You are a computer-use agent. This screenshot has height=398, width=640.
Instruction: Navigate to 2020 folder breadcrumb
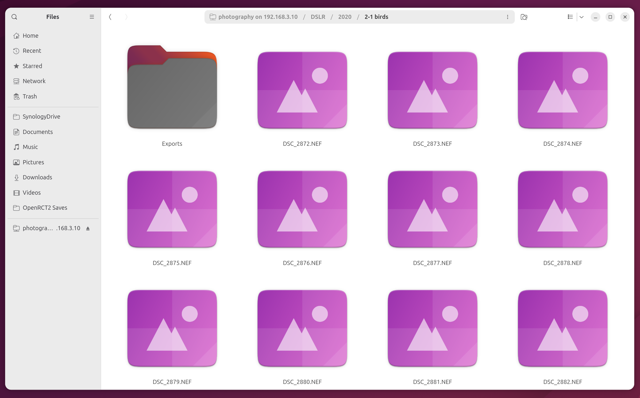344,17
